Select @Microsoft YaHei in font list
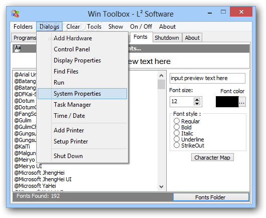Image resolution: width=266 pixels, height=218 pixels. (x=35, y=186)
